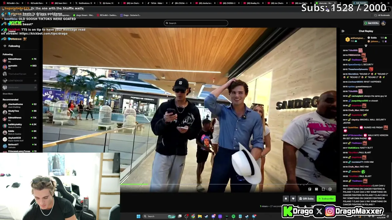Open drago Stream - Wat bookmark
Image resolution: width=392 pixels, height=220 pixels.
click(83, 15)
